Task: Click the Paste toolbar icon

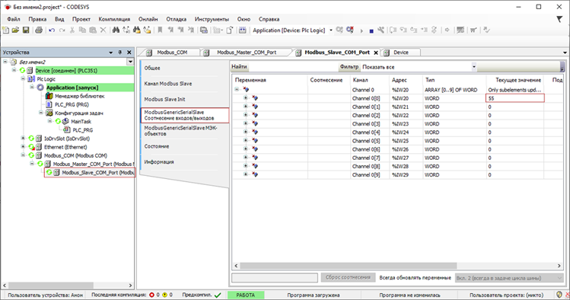Action: click(x=93, y=30)
